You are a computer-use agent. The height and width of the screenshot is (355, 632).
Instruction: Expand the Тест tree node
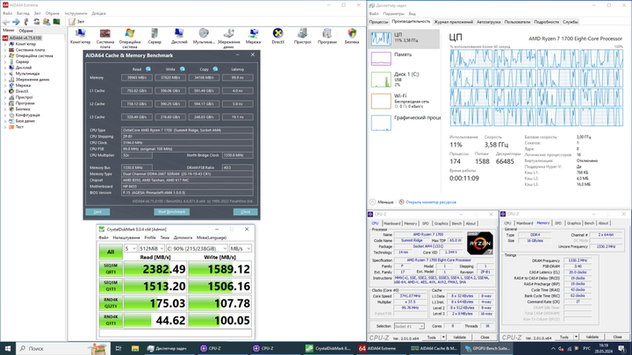(5, 127)
